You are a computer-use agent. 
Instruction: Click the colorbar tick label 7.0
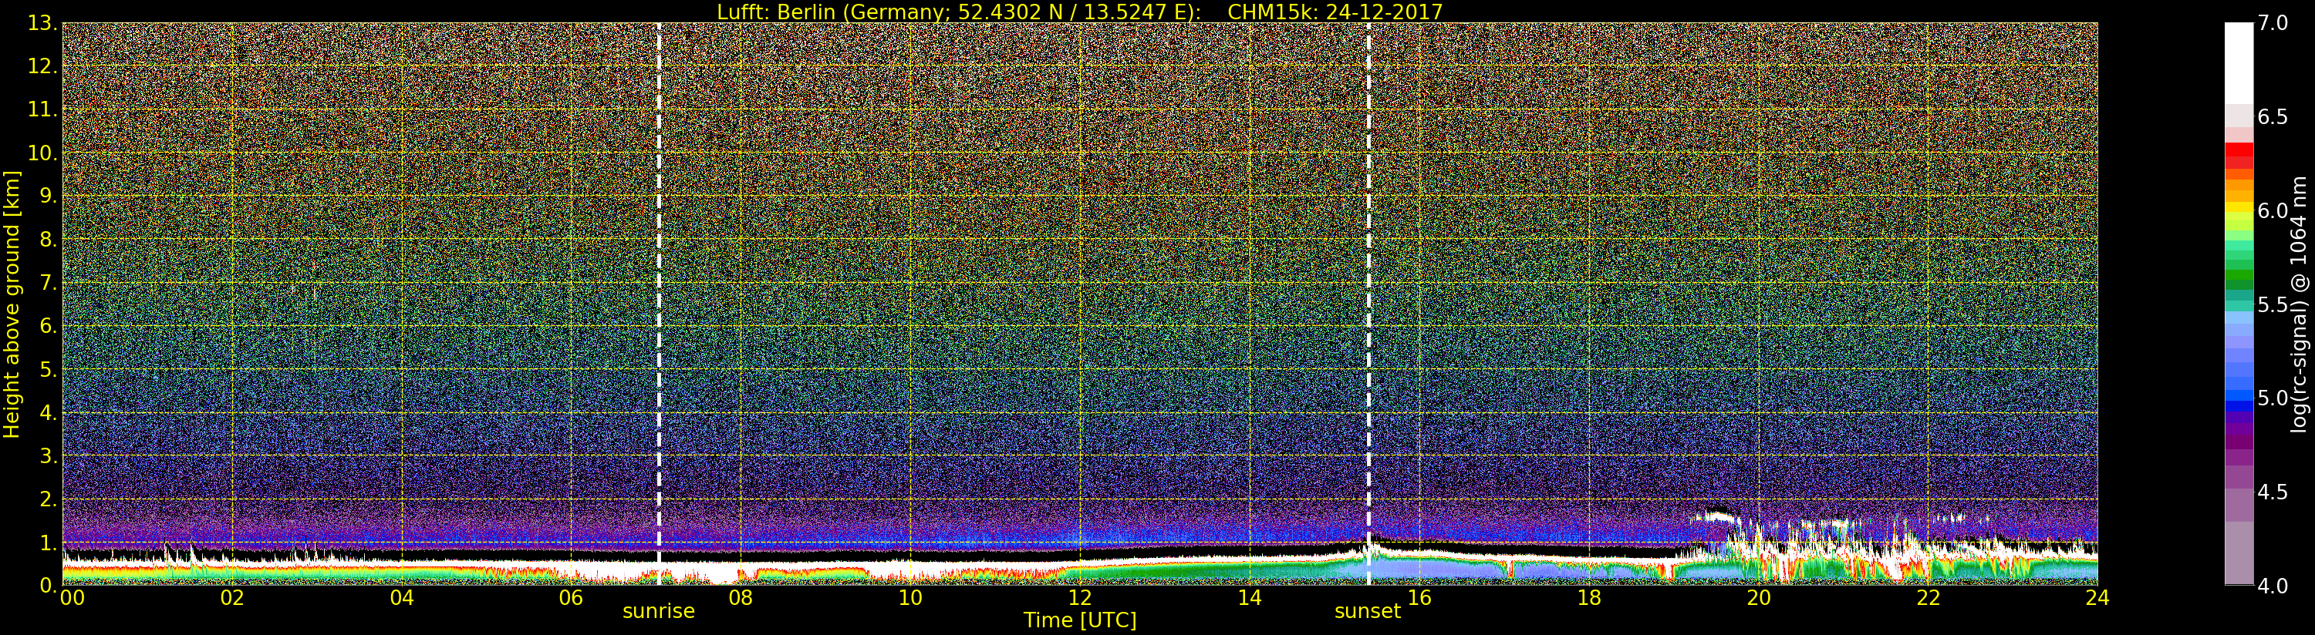(2273, 23)
